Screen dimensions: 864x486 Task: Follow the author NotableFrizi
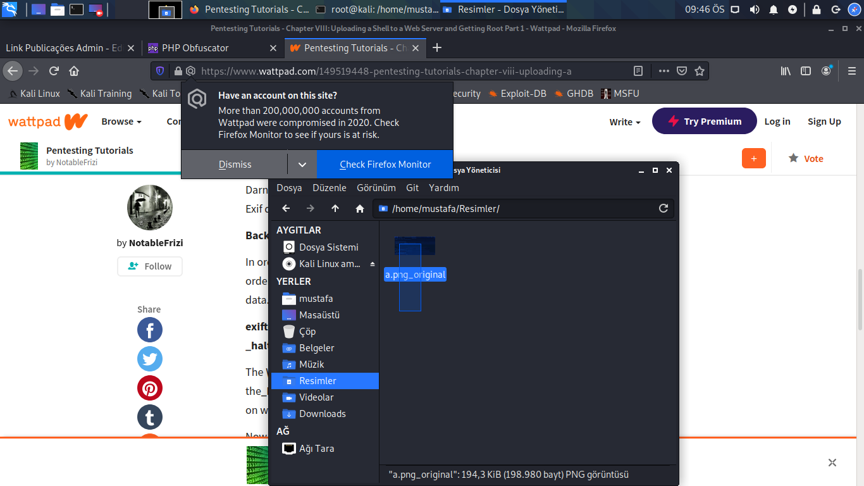150,266
